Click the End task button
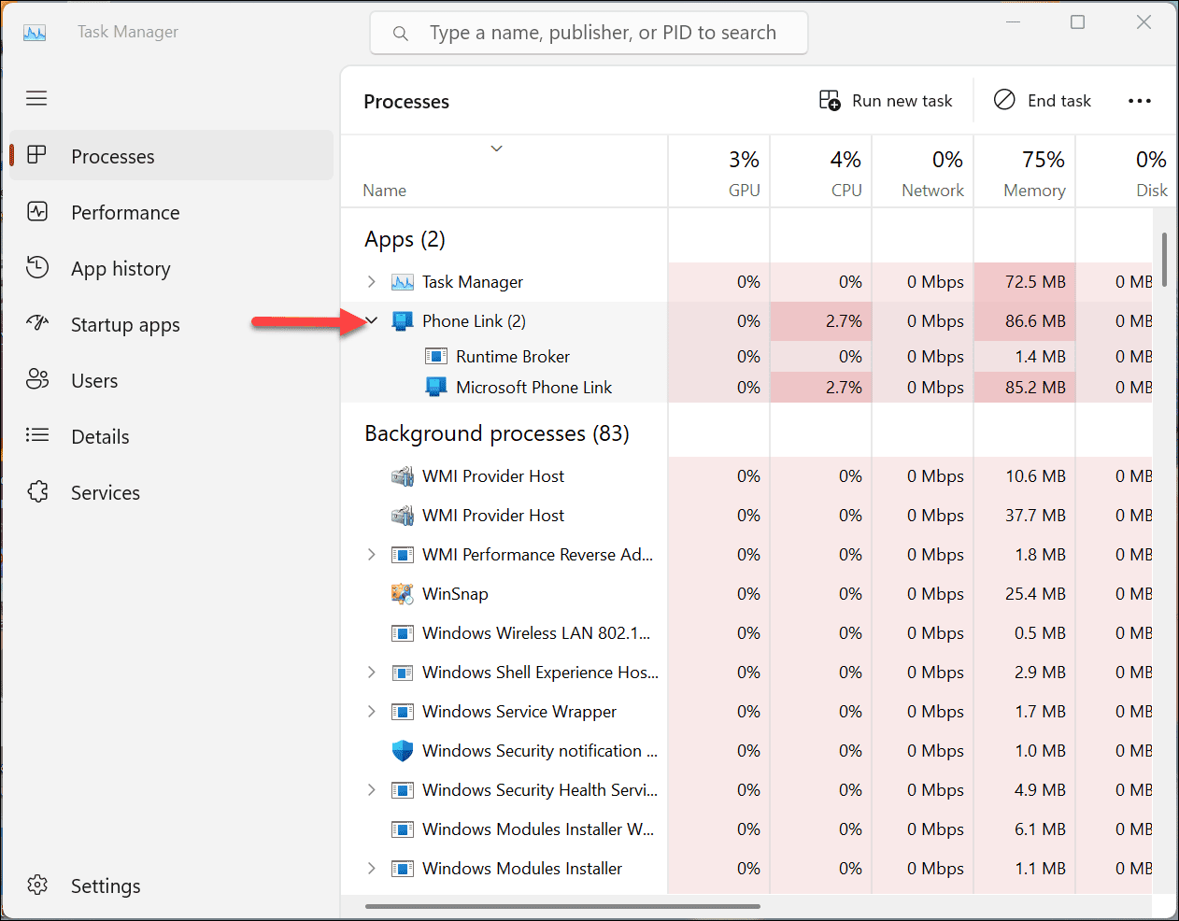The width and height of the screenshot is (1179, 921). click(x=1043, y=101)
